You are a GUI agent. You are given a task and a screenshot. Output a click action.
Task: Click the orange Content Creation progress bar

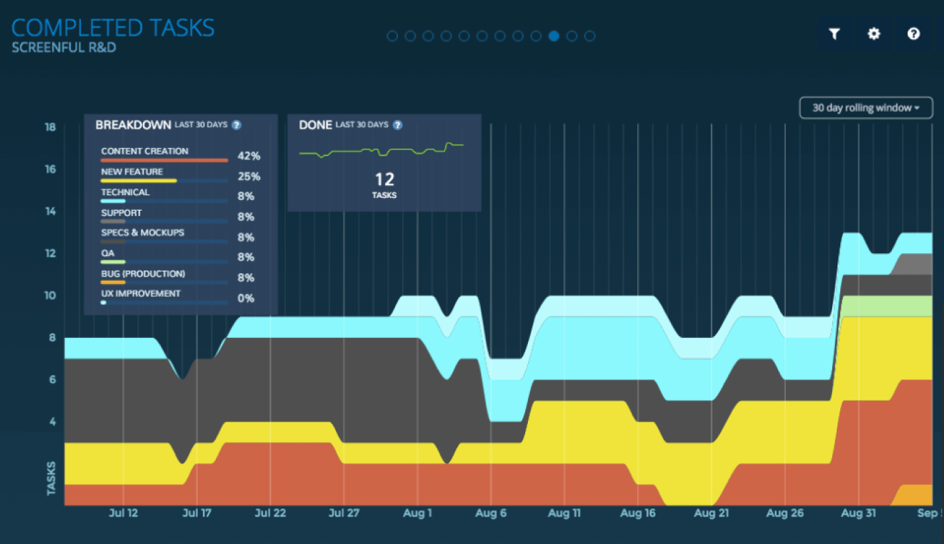[x=165, y=160]
